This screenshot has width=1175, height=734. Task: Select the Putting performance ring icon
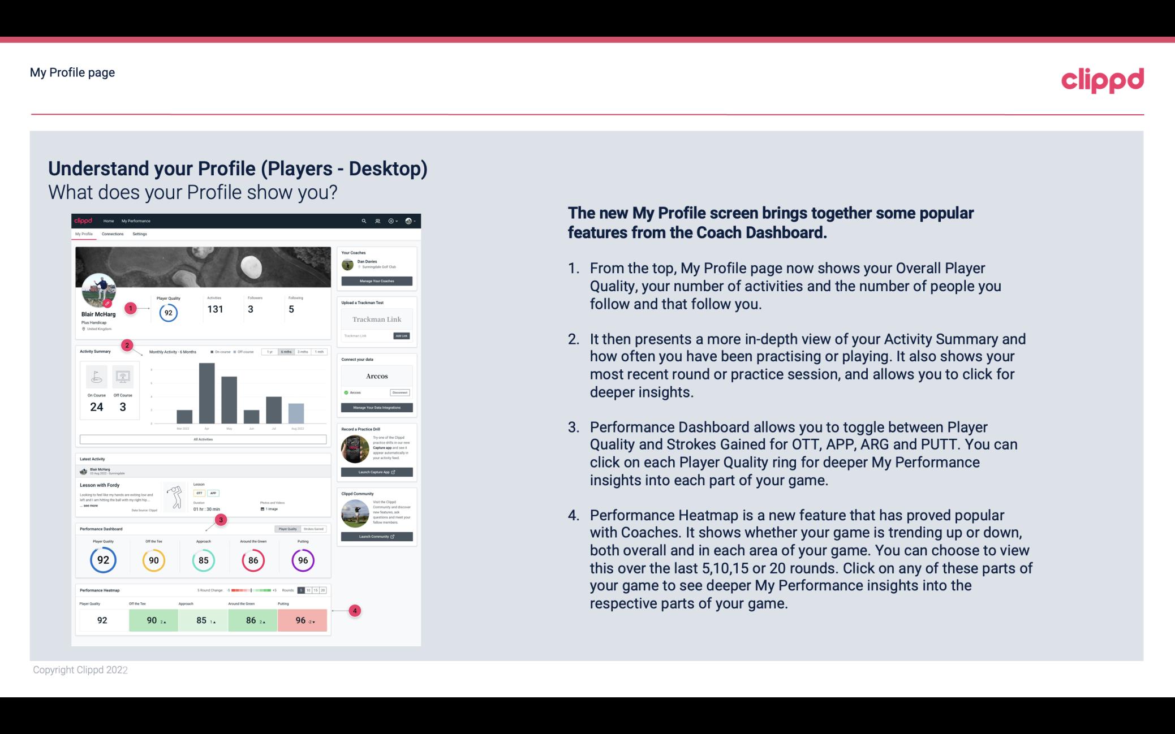coord(302,559)
